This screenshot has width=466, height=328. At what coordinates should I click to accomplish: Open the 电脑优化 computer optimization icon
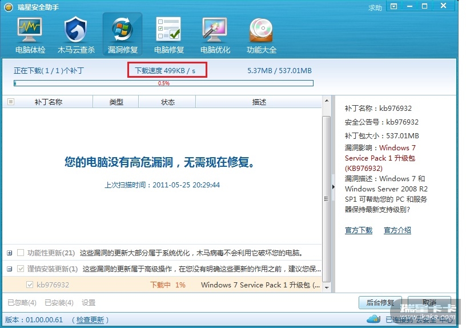[215, 35]
